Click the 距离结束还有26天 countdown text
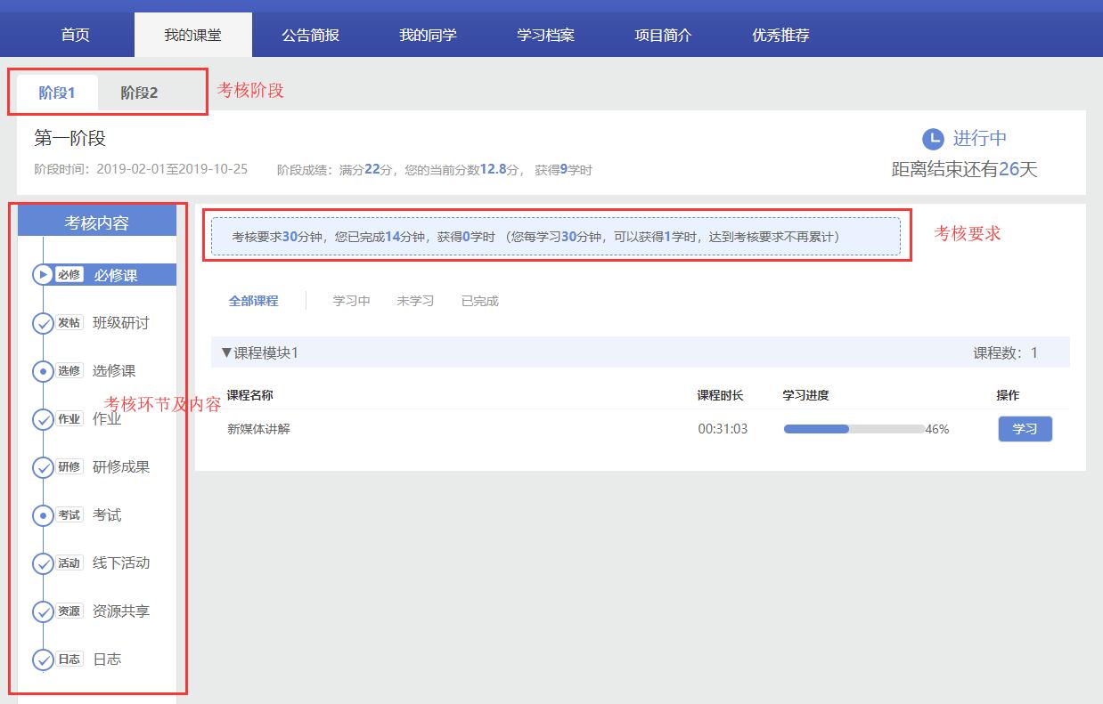 [x=965, y=170]
